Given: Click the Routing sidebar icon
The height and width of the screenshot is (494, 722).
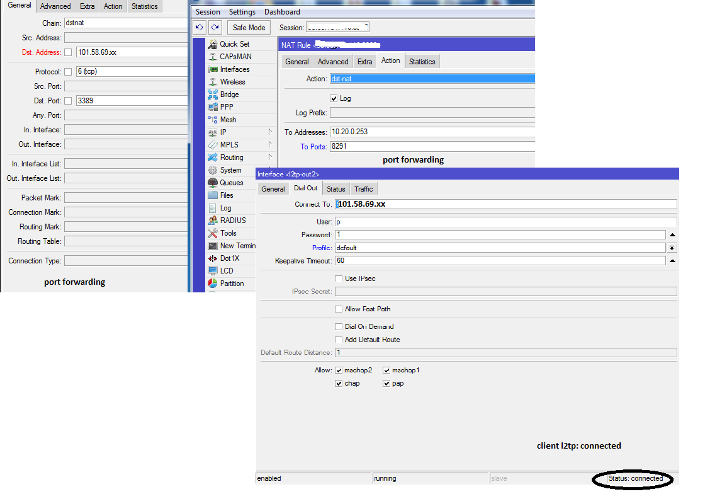Looking at the screenshot, I should tap(212, 158).
